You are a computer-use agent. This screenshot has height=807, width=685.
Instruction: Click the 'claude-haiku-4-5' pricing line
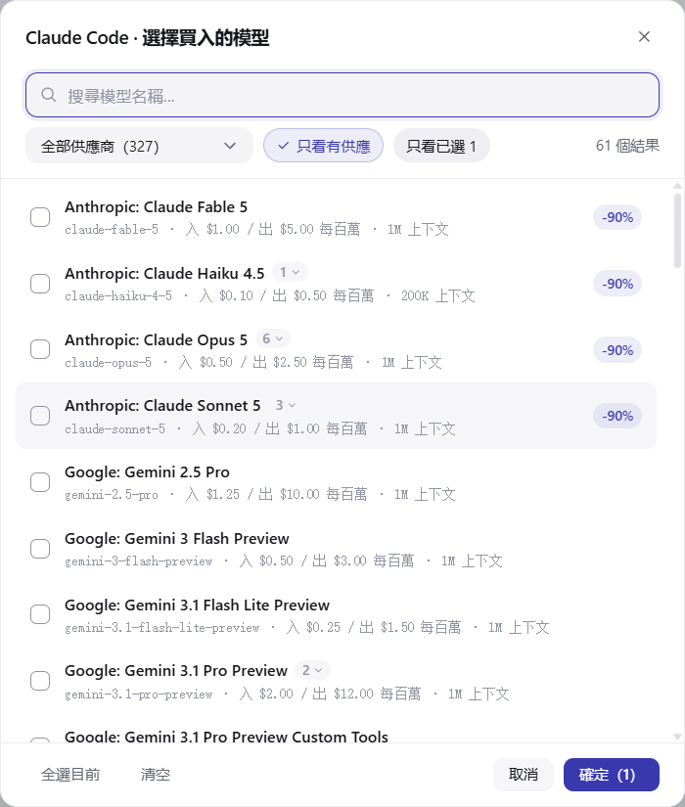(270, 295)
